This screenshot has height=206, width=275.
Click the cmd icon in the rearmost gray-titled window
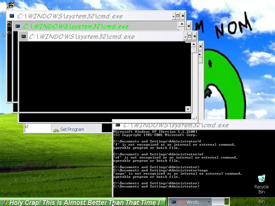tap(12, 16)
